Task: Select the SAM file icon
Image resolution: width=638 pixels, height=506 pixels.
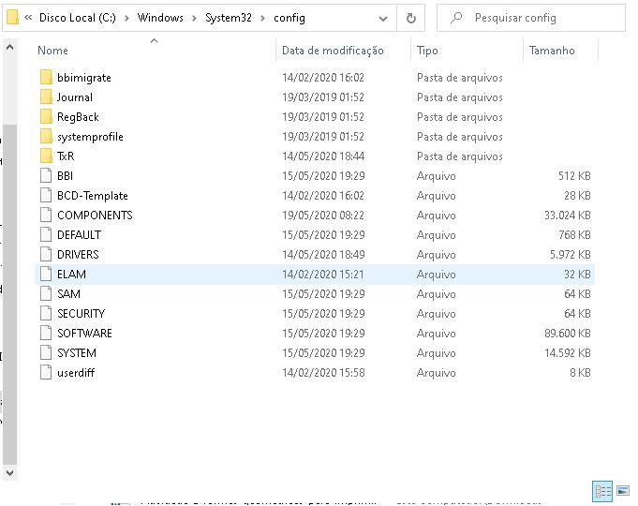Action: [x=47, y=294]
